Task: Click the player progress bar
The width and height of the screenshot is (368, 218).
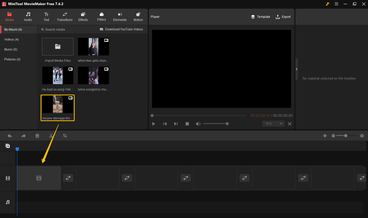Action: [199, 116]
